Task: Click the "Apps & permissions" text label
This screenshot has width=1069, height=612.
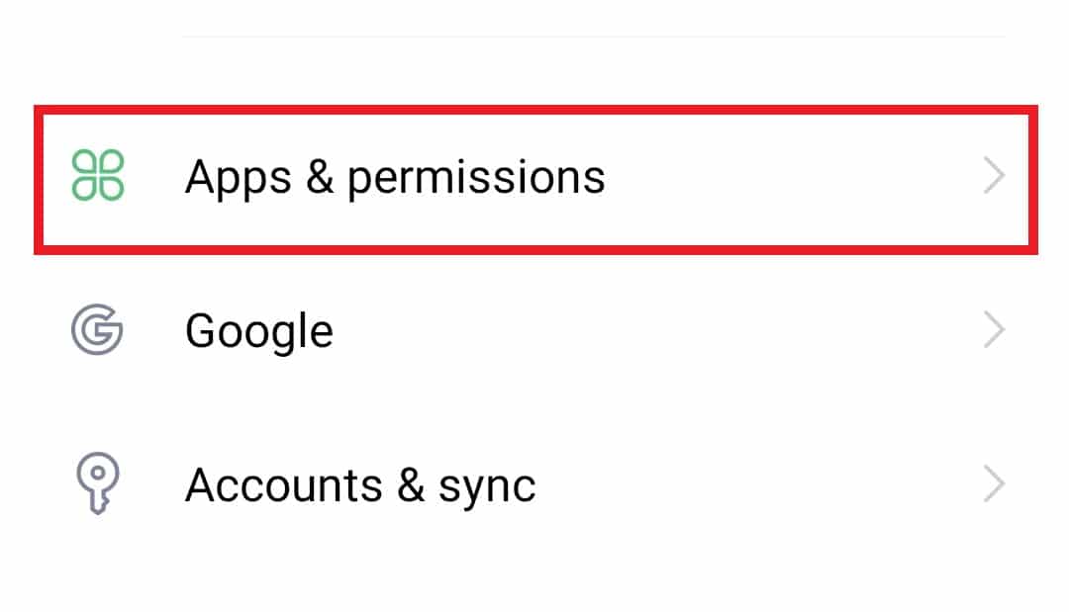Action: click(x=395, y=178)
